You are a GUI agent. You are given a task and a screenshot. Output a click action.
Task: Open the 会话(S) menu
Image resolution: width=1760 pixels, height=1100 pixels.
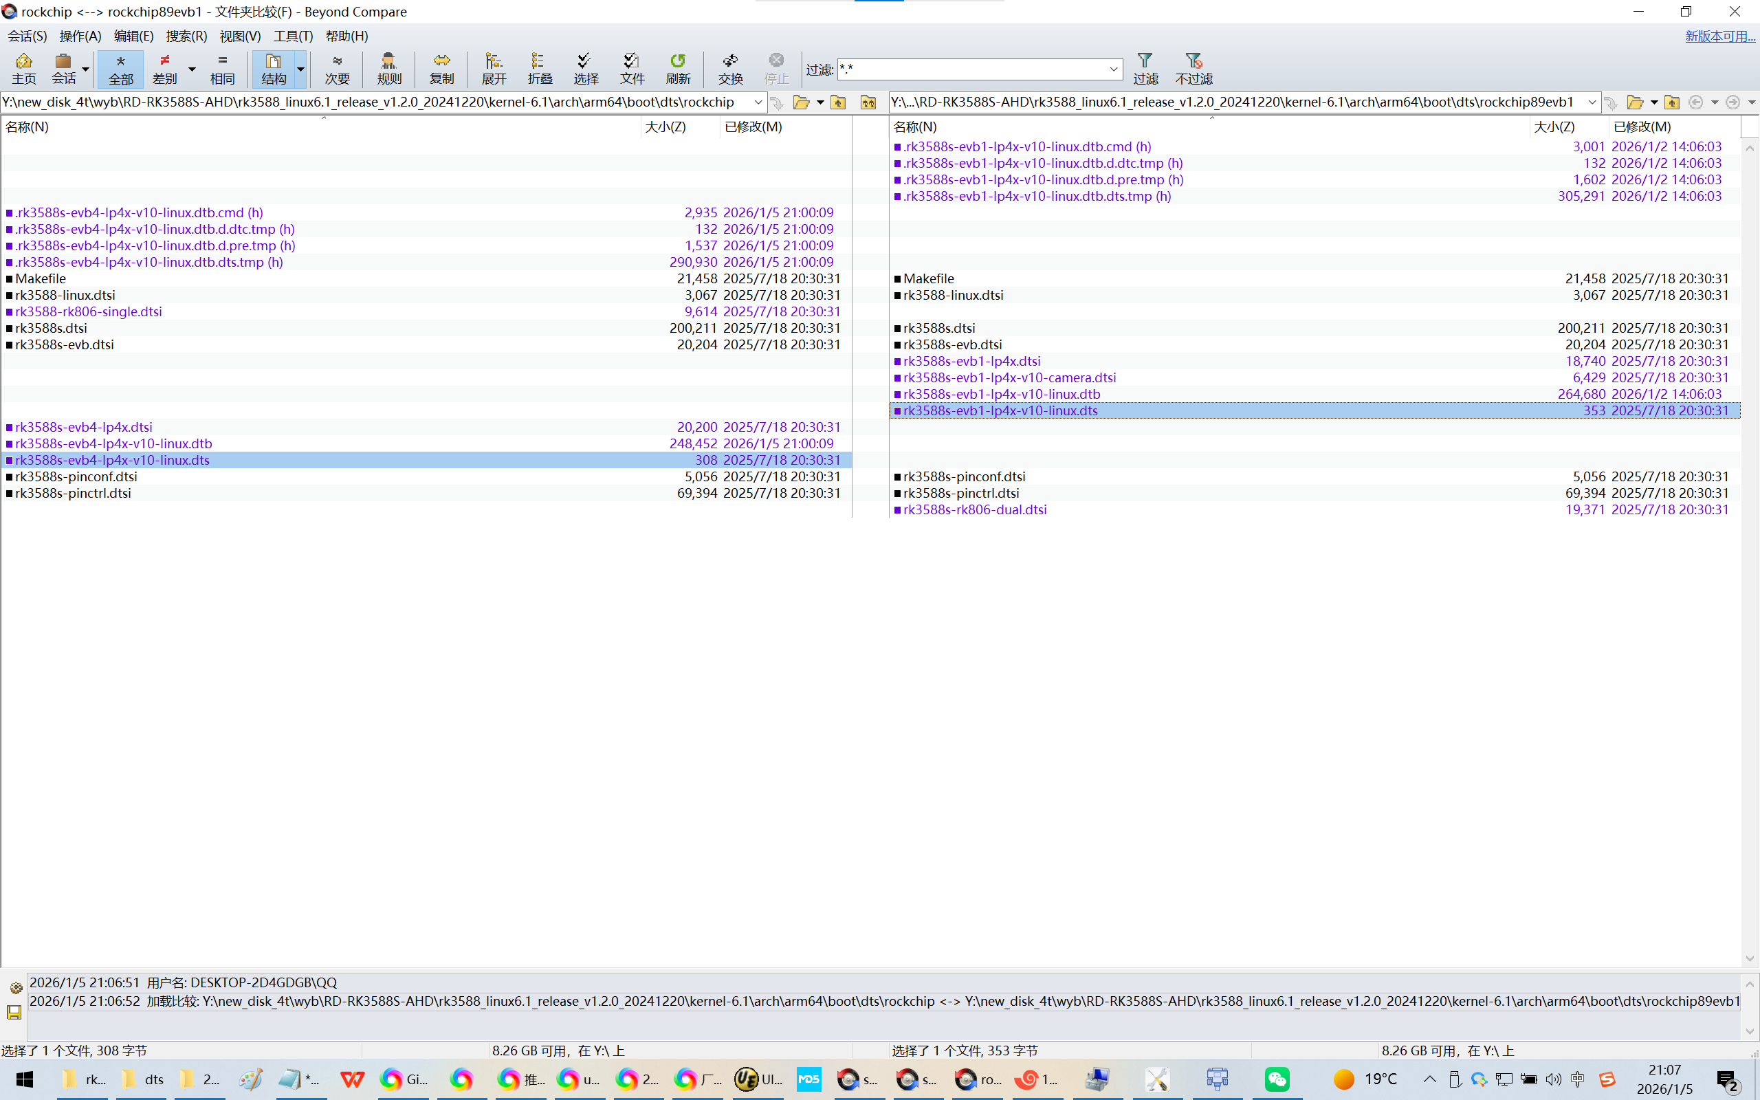pos(27,36)
